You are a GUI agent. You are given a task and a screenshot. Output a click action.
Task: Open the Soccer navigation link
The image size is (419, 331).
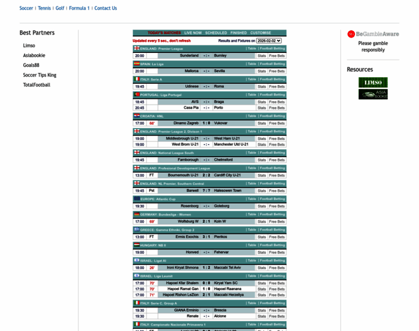(x=26, y=8)
